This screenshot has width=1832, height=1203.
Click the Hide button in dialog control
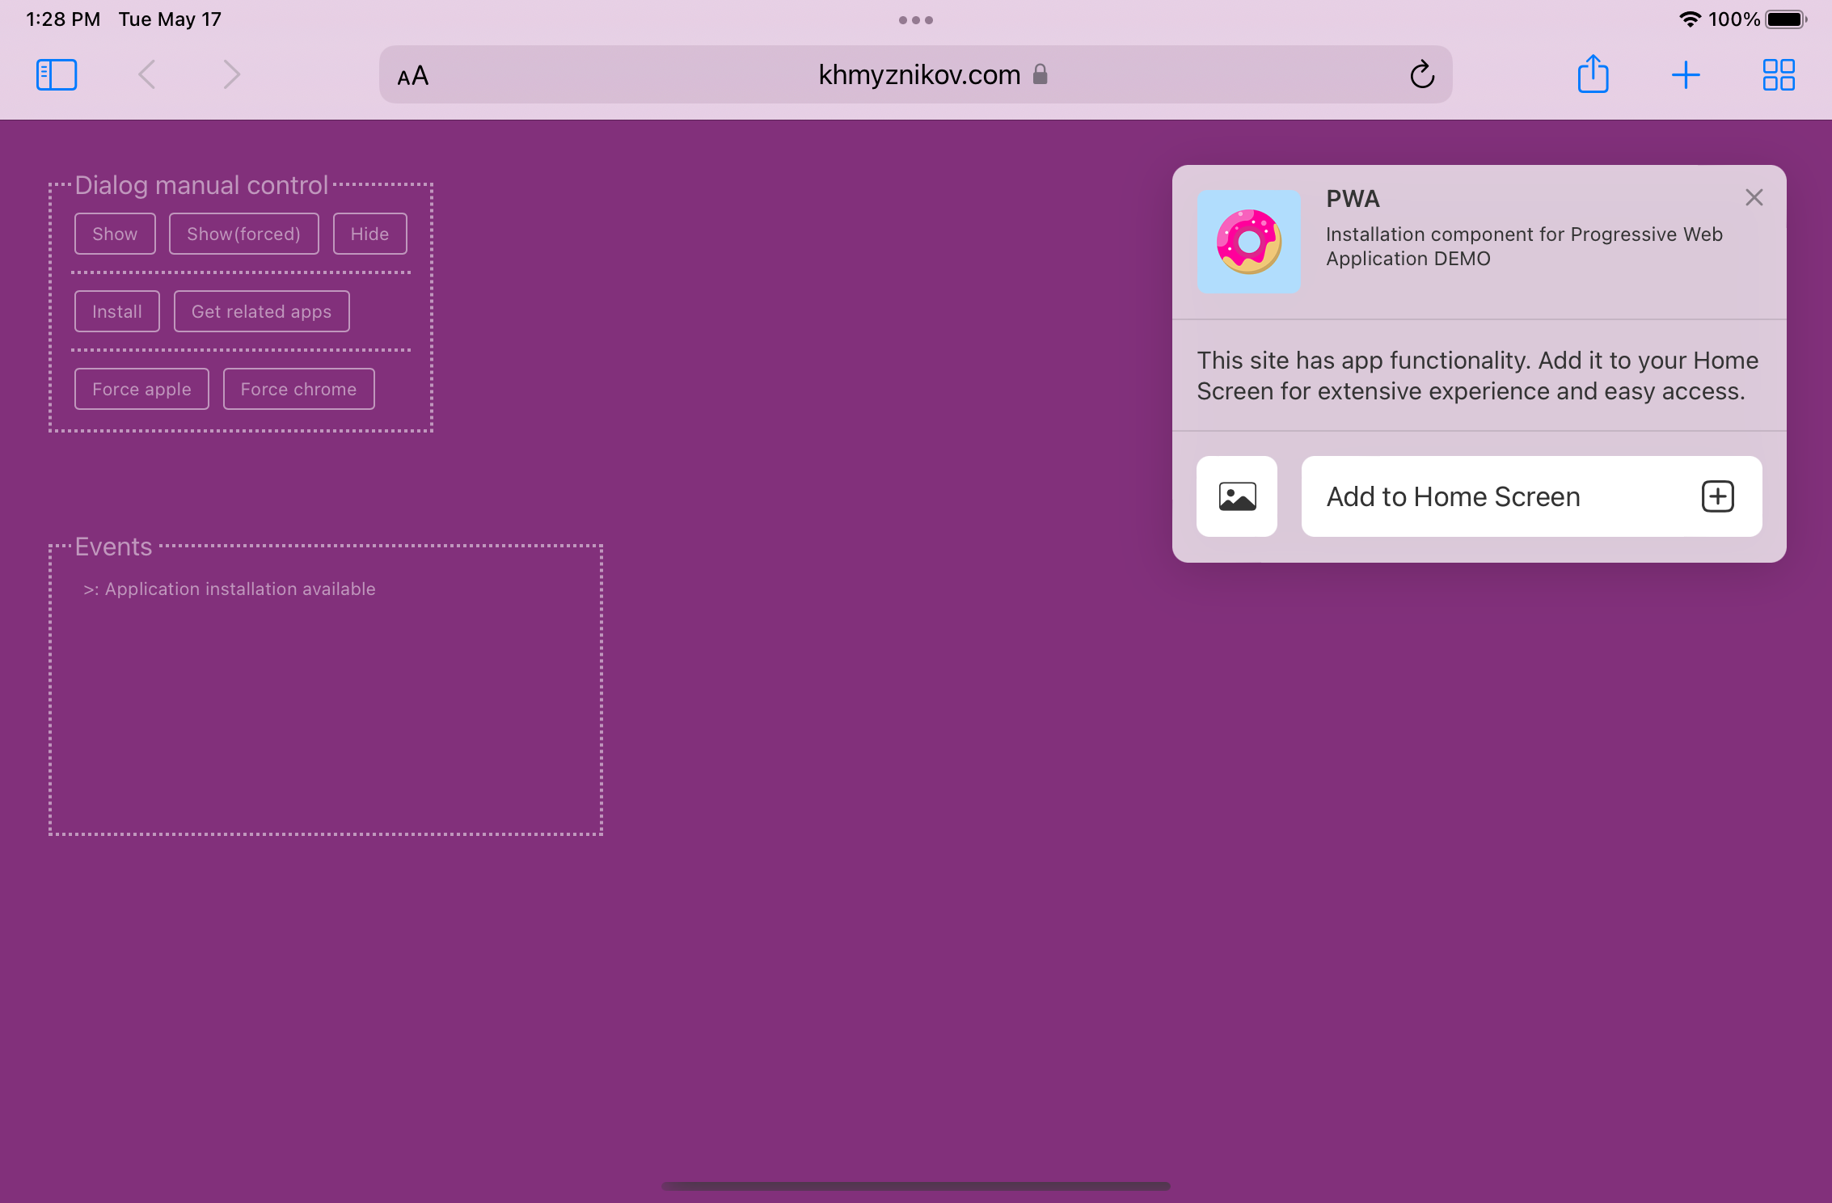pyautogui.click(x=370, y=234)
